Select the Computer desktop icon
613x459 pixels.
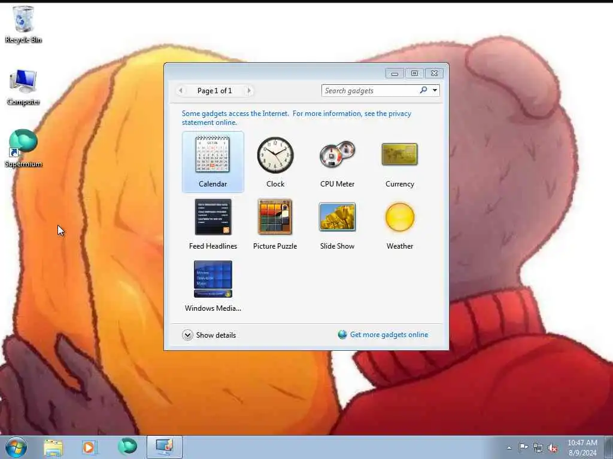pyautogui.click(x=23, y=81)
